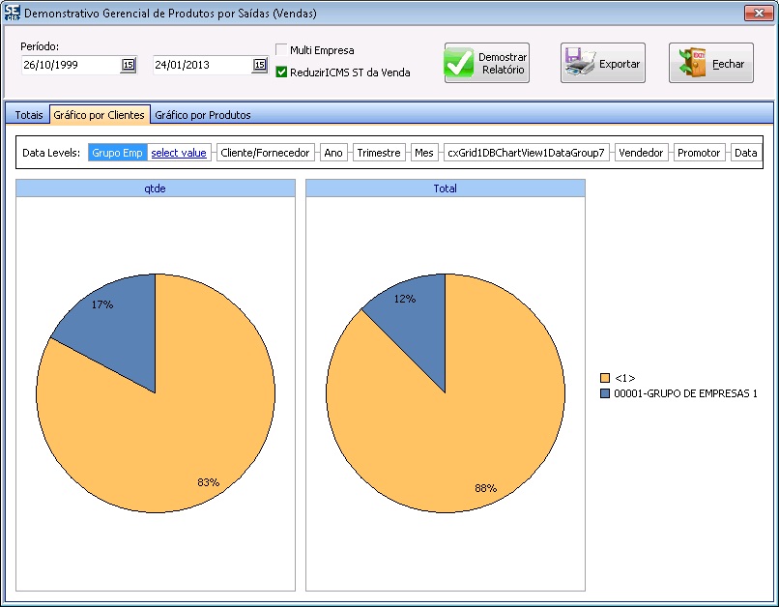
Task: Close the report window
Action: click(757, 14)
